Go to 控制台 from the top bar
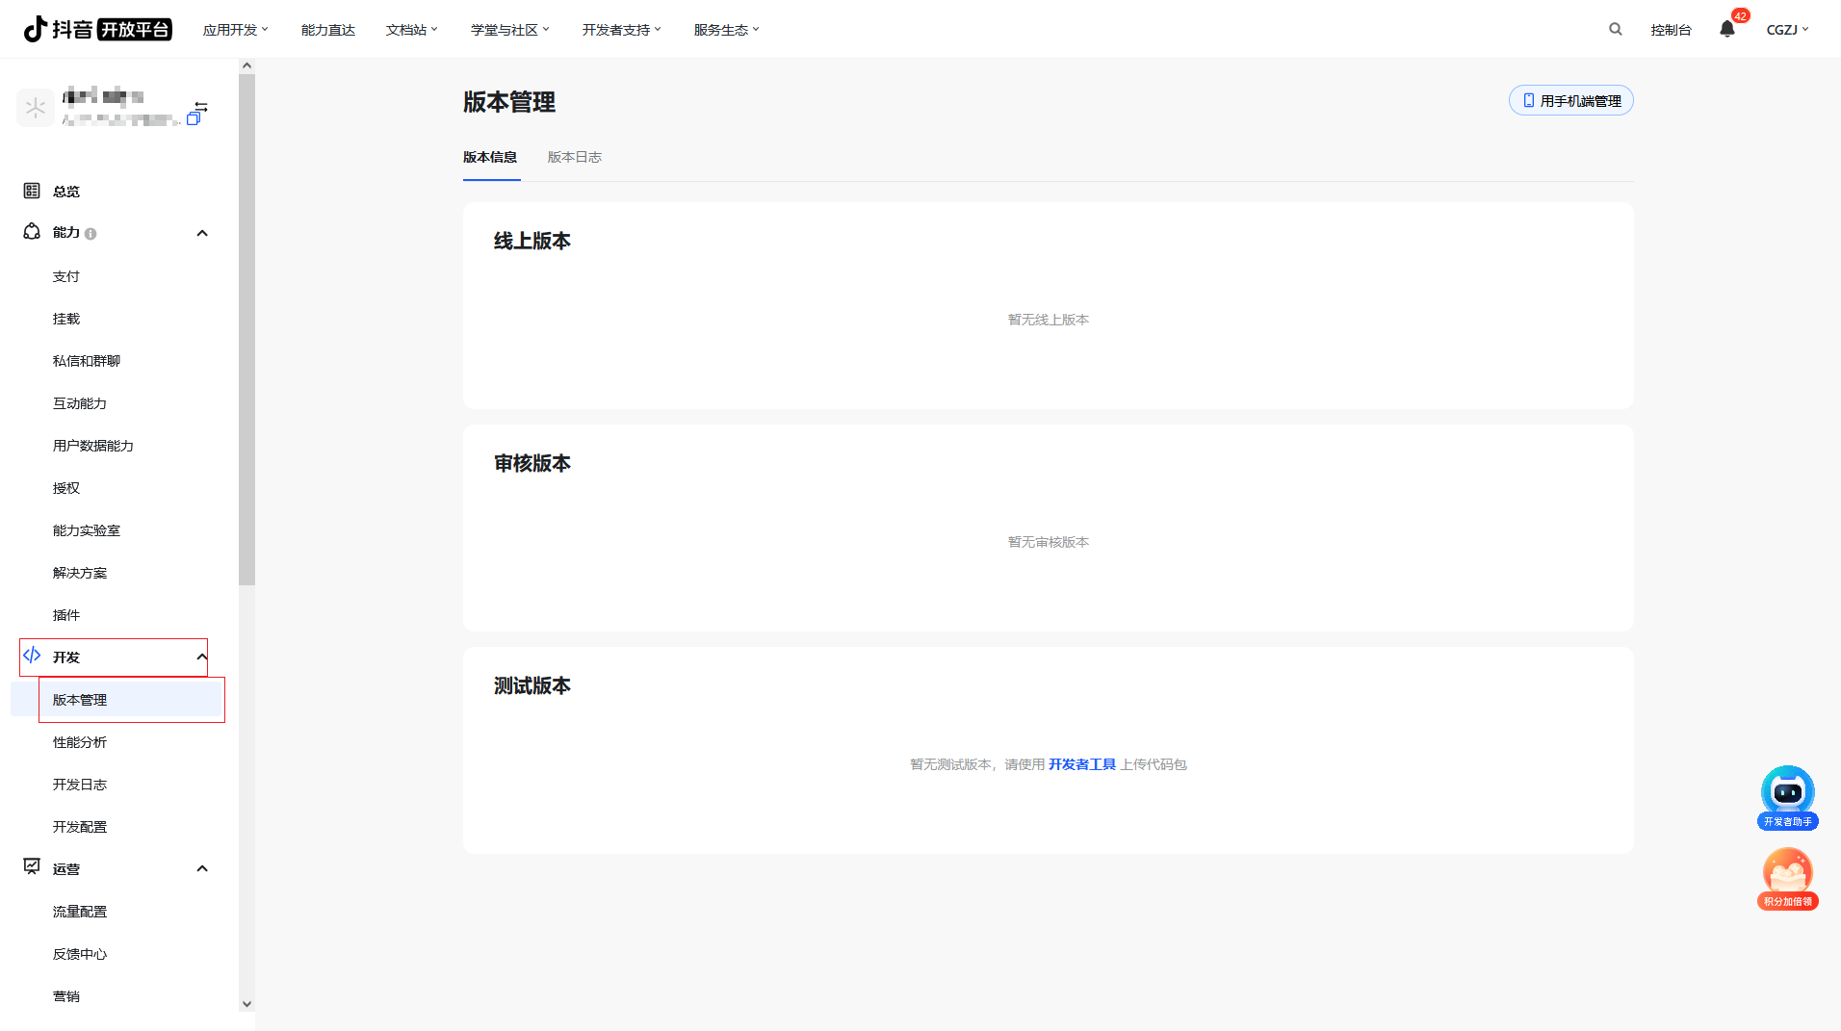This screenshot has height=1031, width=1841. coord(1671,29)
